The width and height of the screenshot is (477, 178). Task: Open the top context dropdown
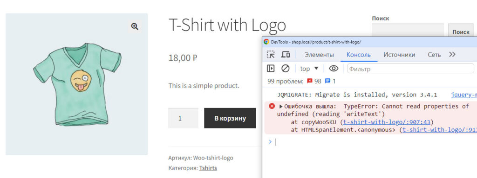(x=309, y=69)
